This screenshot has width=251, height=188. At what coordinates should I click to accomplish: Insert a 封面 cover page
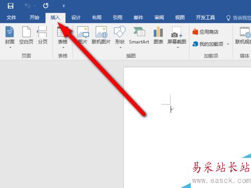pos(10,35)
